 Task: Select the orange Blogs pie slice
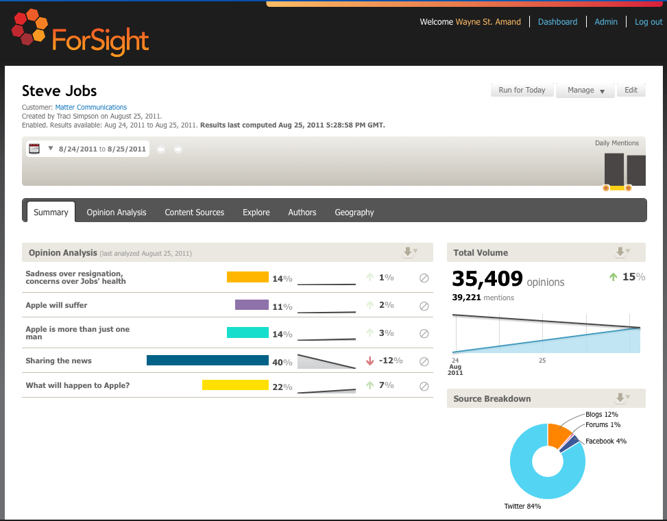[x=557, y=435]
